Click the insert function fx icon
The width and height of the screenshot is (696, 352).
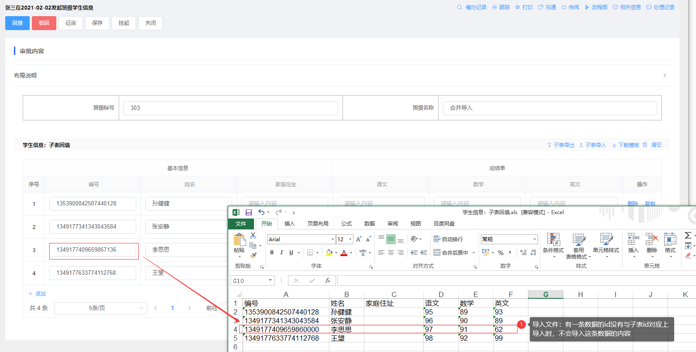pyautogui.click(x=327, y=280)
